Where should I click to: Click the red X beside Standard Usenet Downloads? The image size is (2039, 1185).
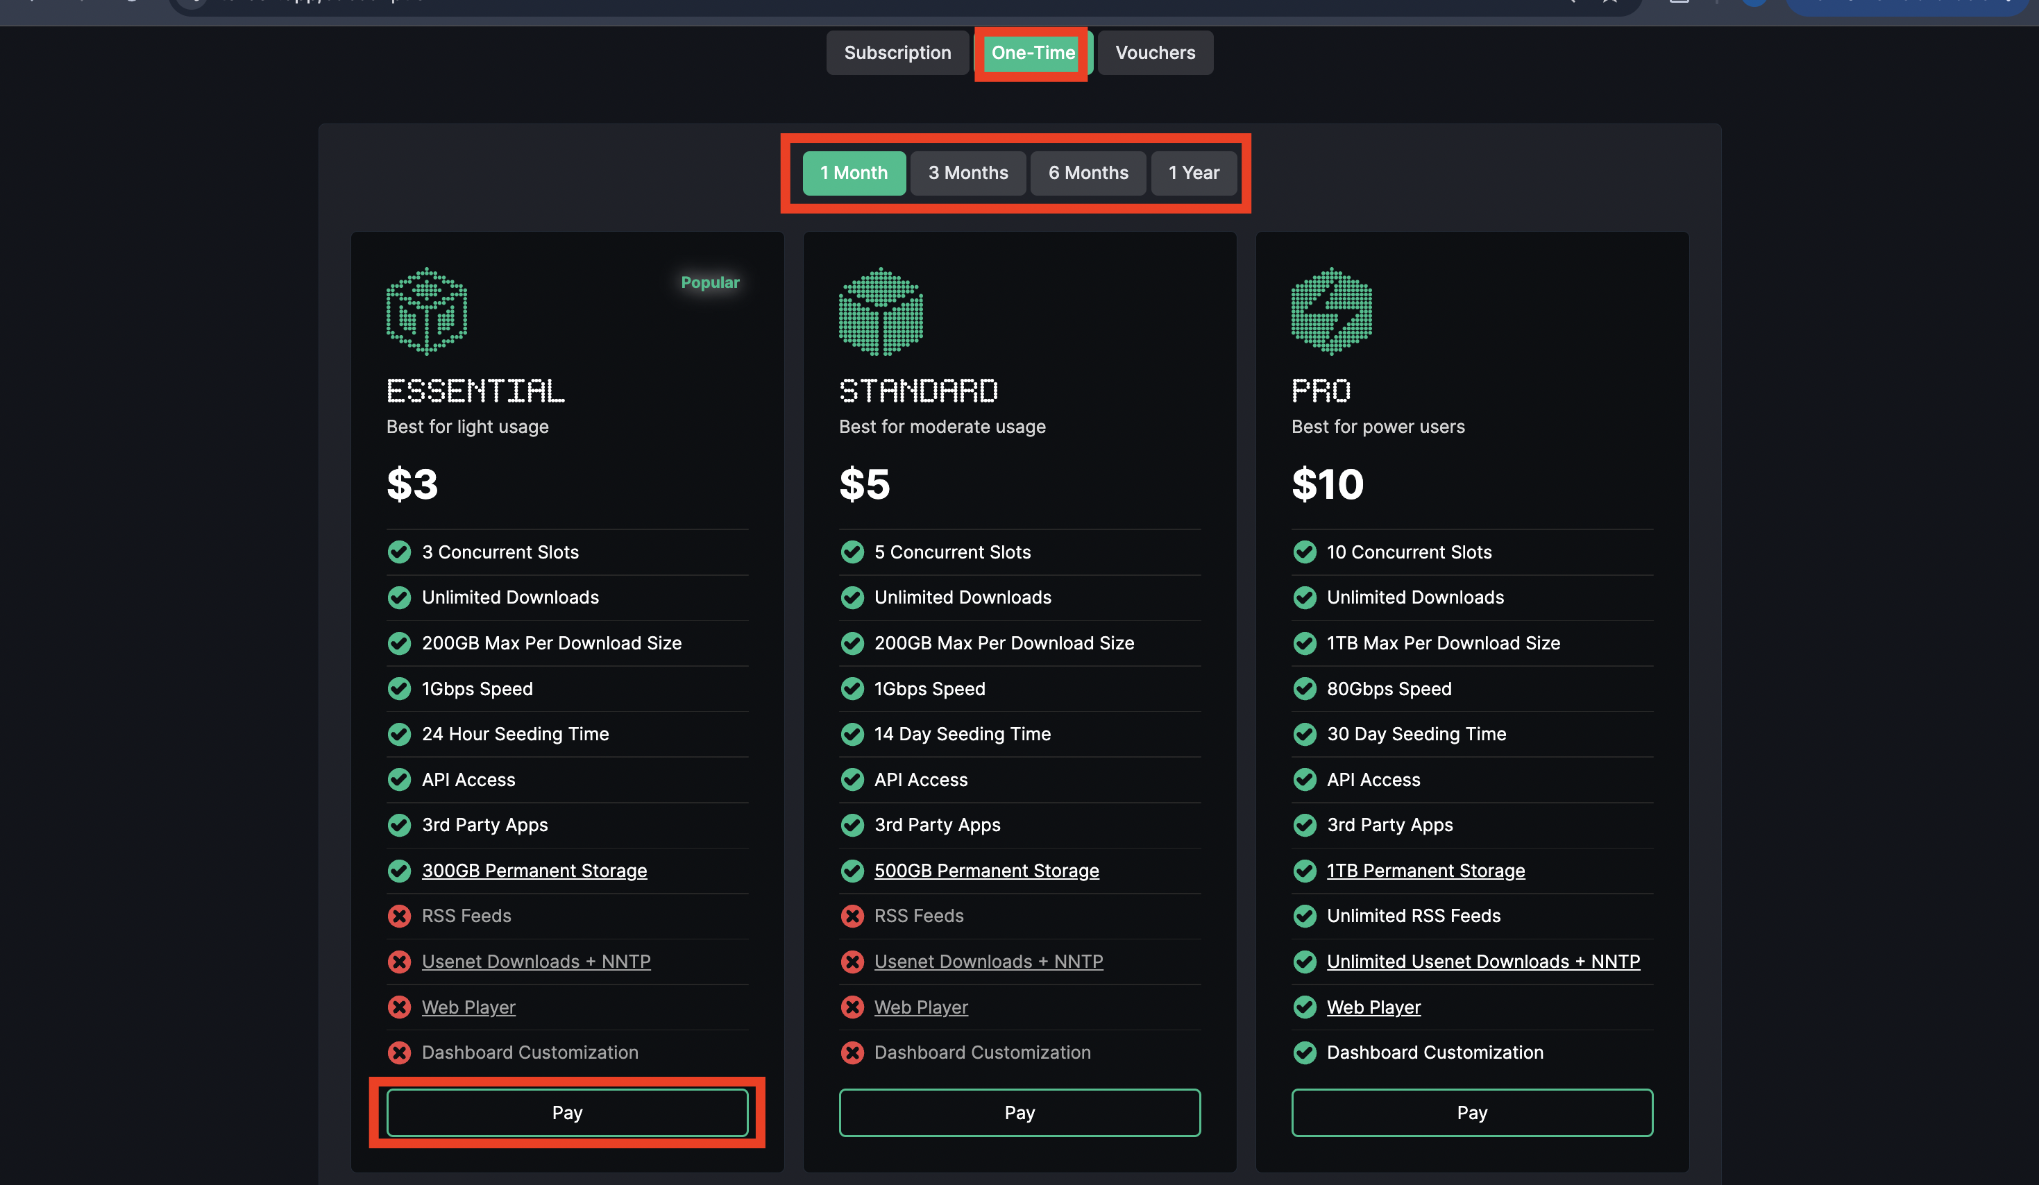852,961
